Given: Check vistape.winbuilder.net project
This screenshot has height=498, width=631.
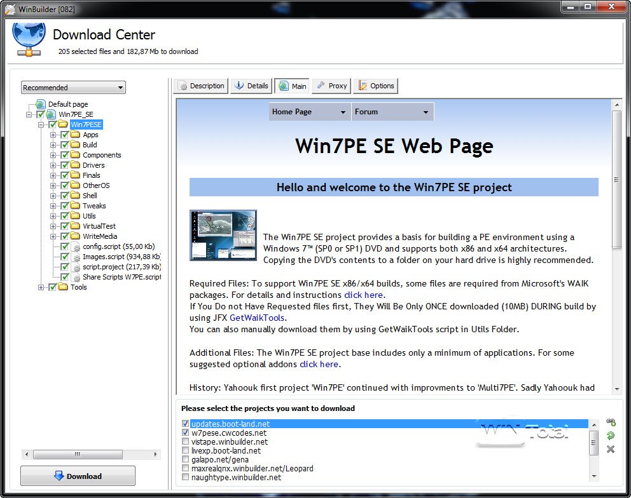Looking at the screenshot, I should (x=185, y=441).
